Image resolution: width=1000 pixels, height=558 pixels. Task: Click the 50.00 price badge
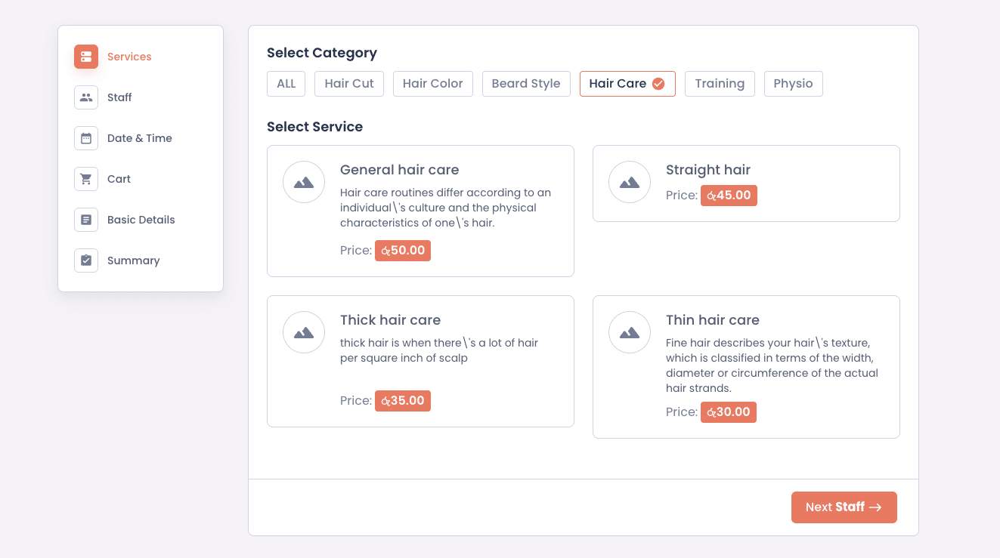403,251
